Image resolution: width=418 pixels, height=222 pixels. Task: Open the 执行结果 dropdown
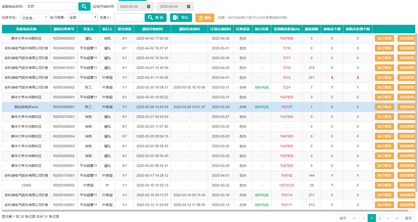tap(83, 17)
